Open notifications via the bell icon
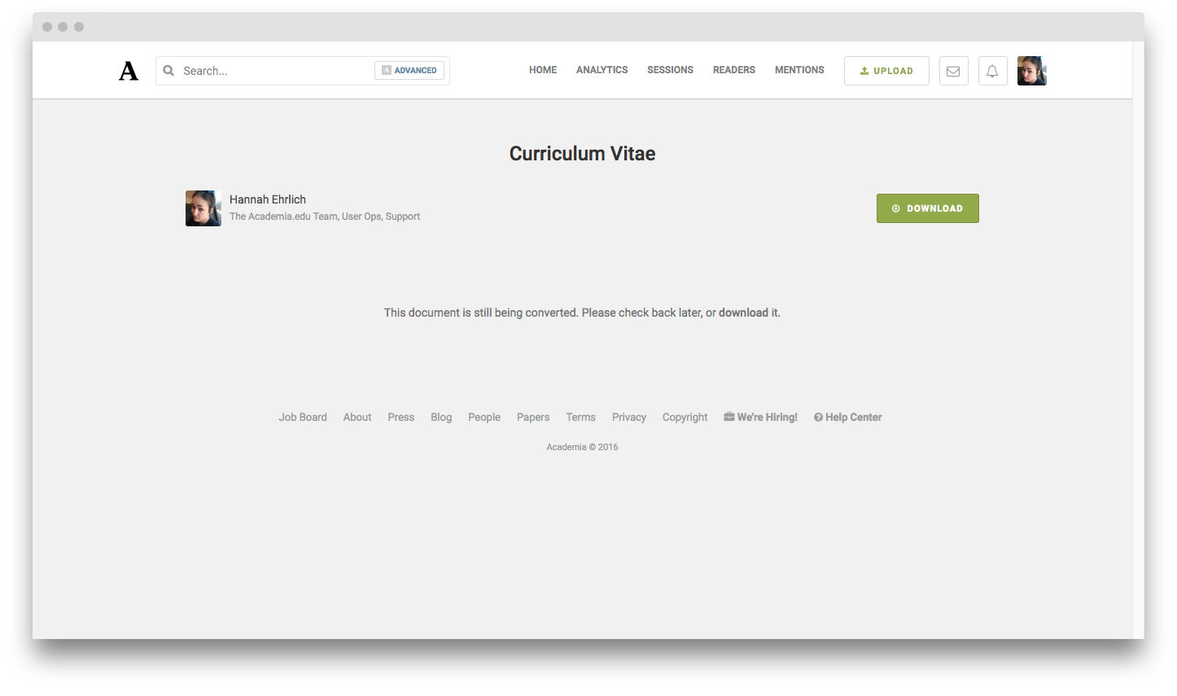The height and width of the screenshot is (696, 1177). 992,71
